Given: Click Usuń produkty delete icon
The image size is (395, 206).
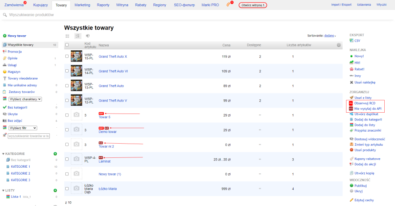Looking at the screenshot, I should coord(352,150).
